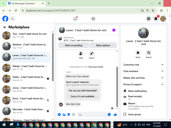Screen dimensions: 171x128
Task: Open Chrome three-dot menu
Action: tap(167, 11)
